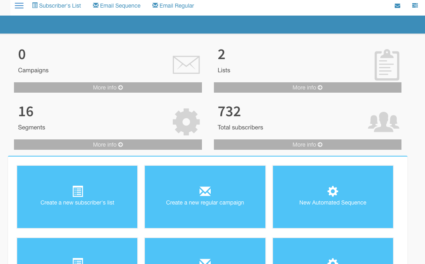This screenshot has height=264, width=425.
Task: Click the gear icon above New Automated Sequence
Action: [x=332, y=191]
